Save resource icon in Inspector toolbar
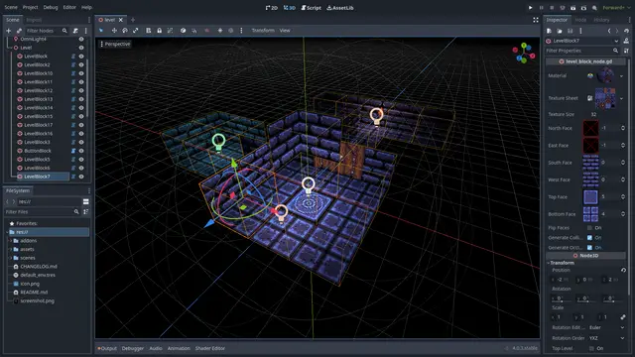The height and width of the screenshot is (357, 635). [x=571, y=31]
